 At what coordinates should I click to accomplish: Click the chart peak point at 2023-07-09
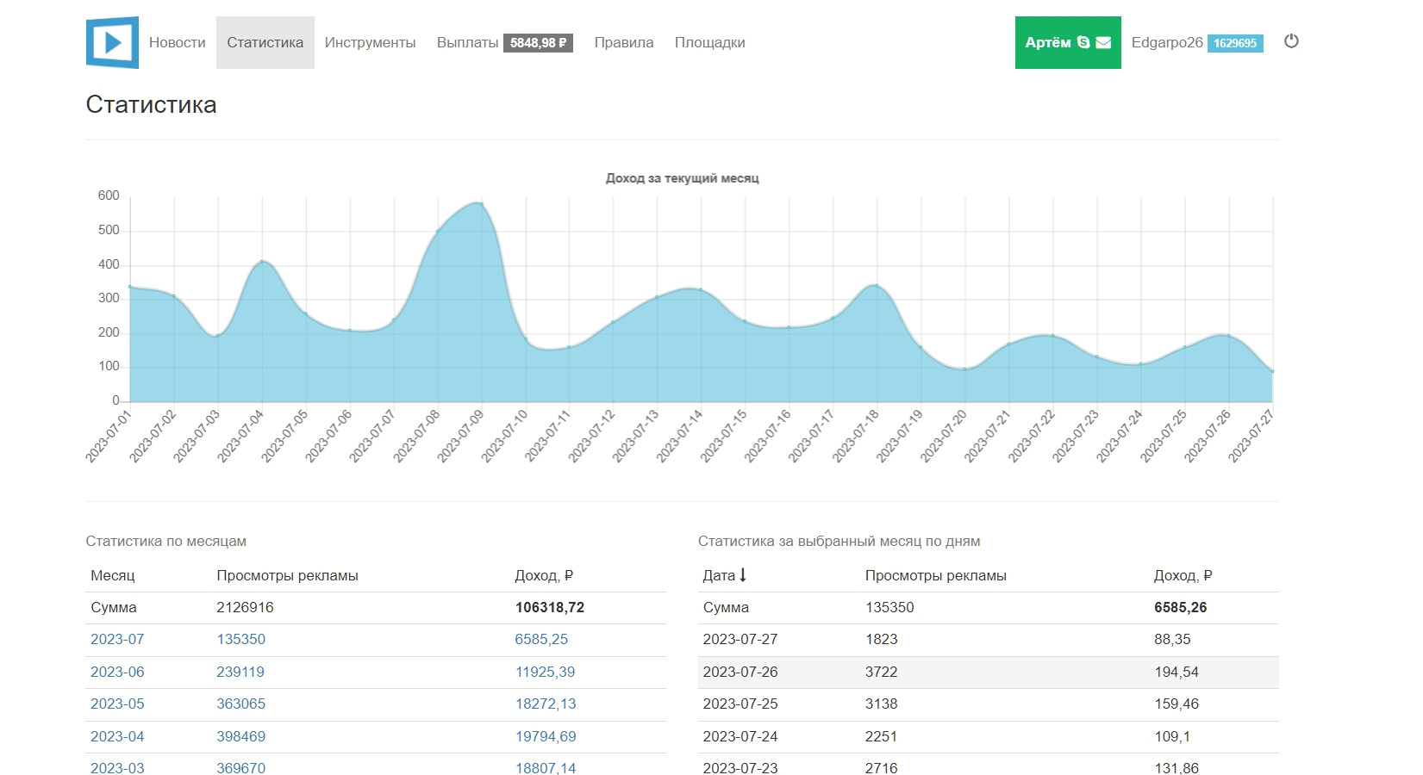[x=481, y=204]
